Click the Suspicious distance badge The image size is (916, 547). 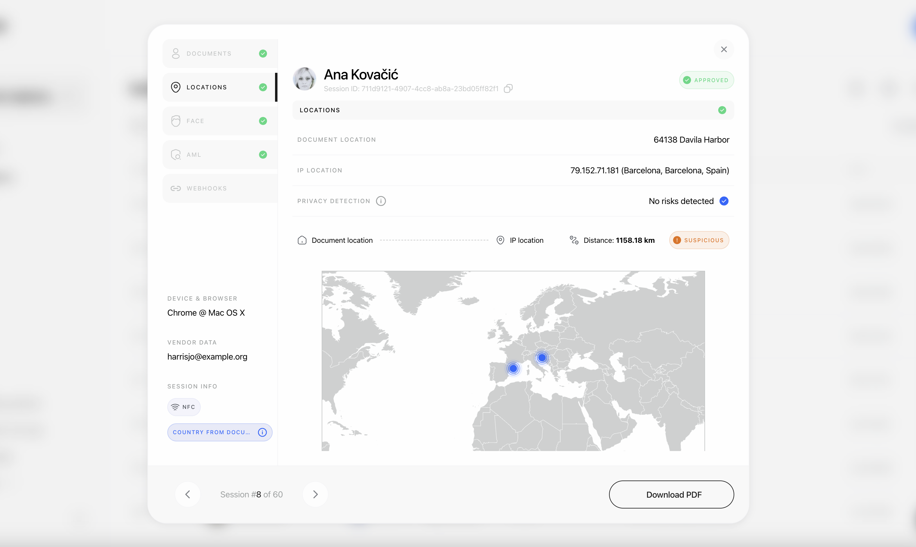699,240
